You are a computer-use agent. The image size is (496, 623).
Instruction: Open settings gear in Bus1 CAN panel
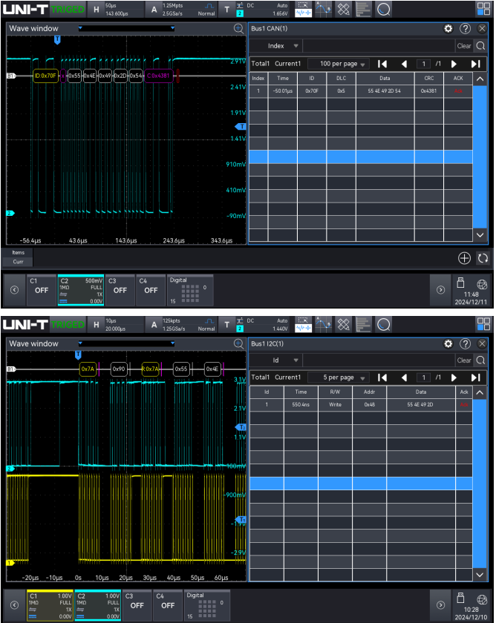[448, 28]
